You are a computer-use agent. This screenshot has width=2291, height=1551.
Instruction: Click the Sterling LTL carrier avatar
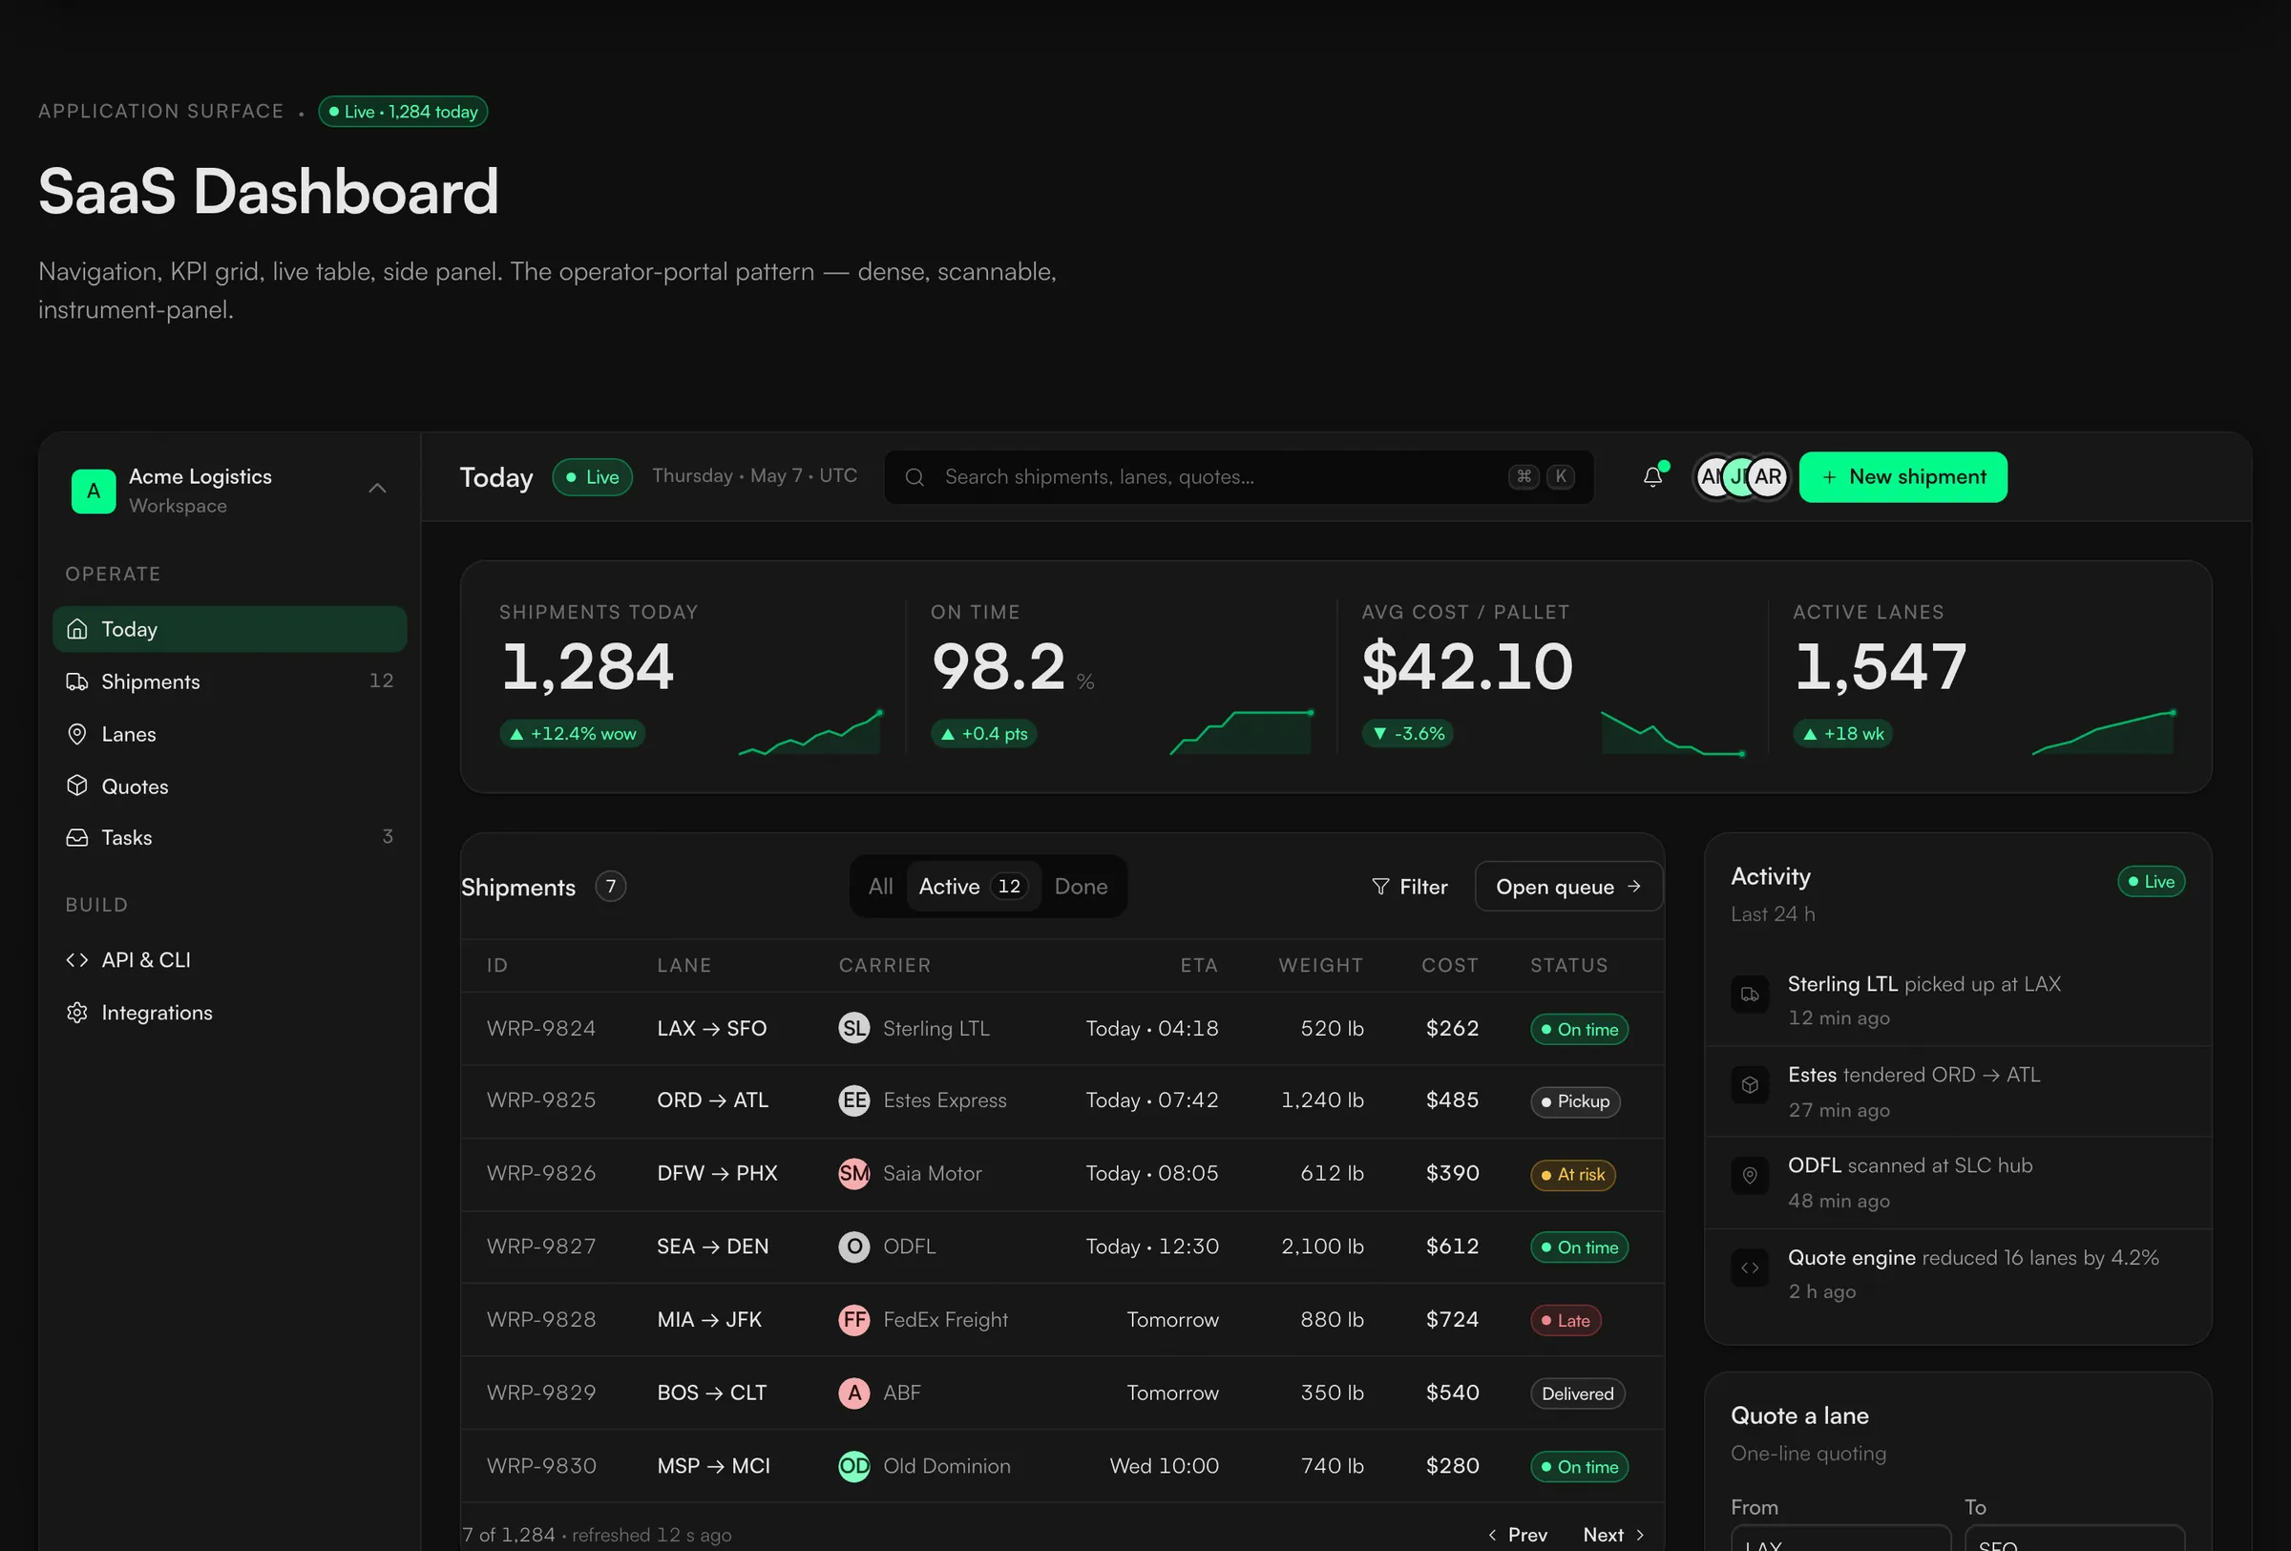(853, 1028)
